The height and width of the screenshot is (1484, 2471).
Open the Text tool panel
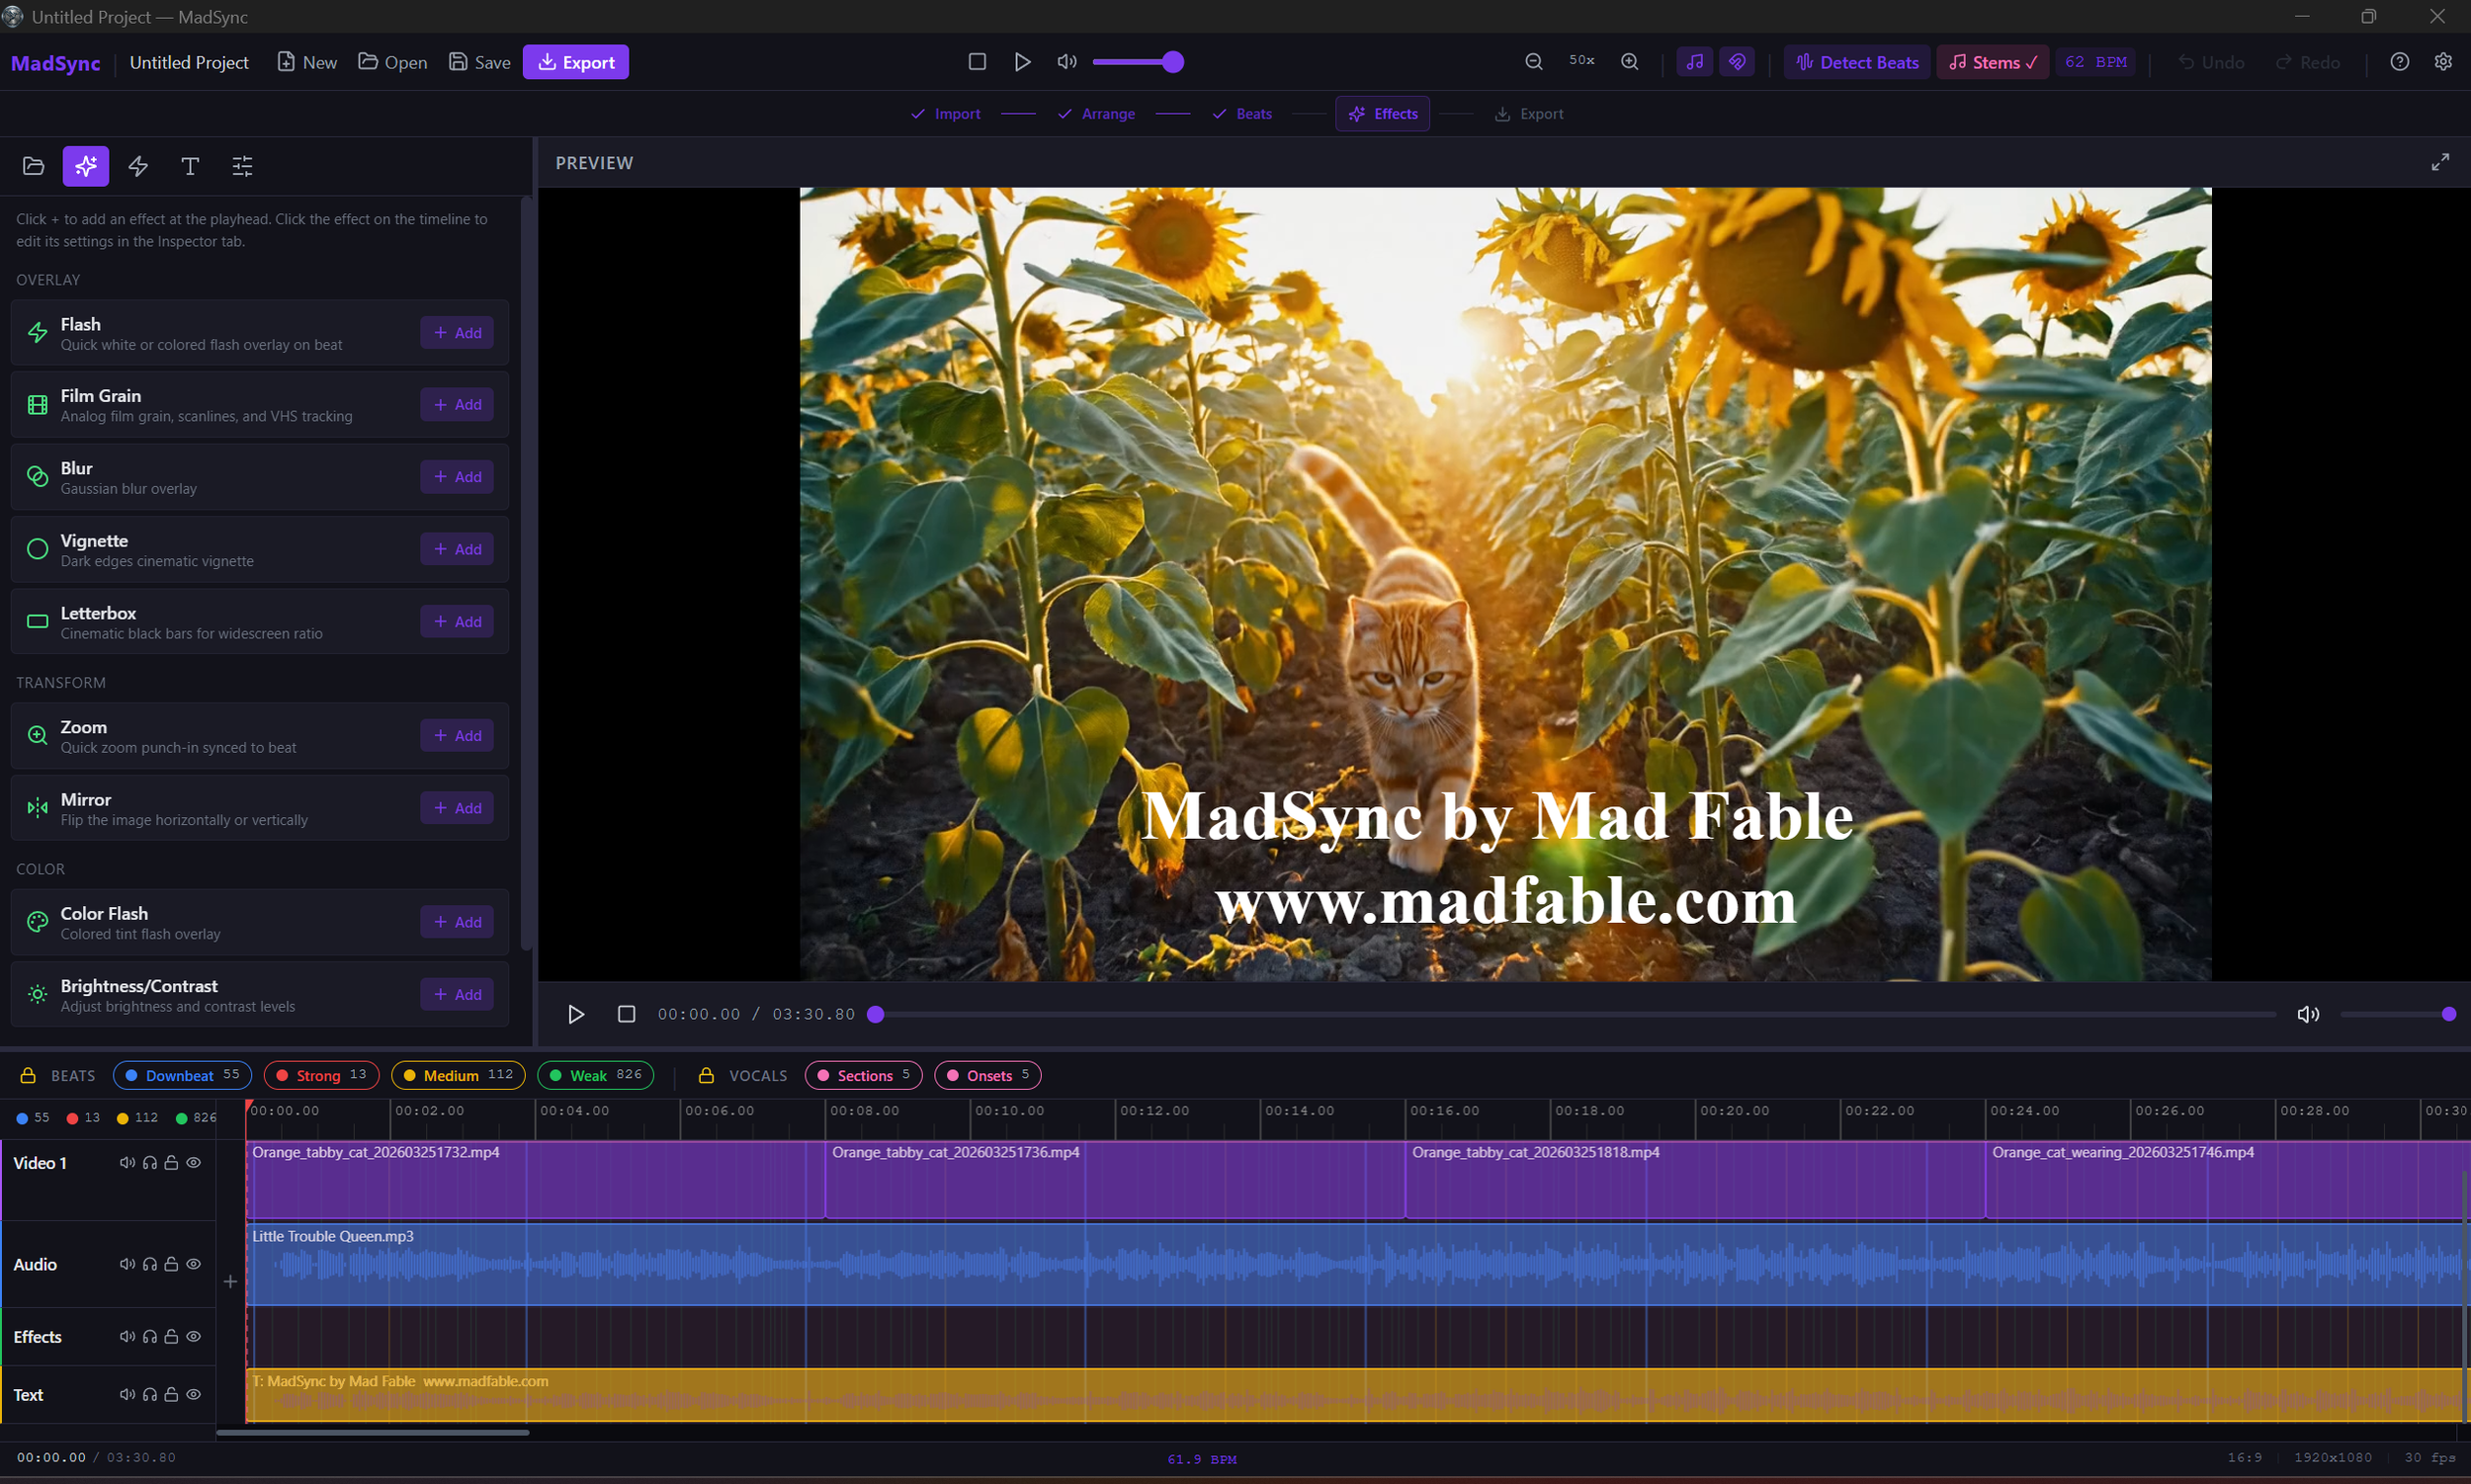(189, 166)
